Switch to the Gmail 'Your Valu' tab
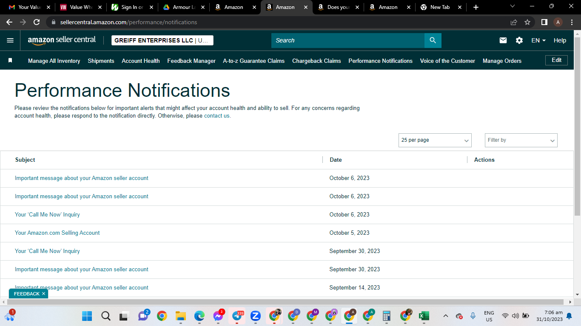Viewport: 581px width, 326px height. 30,7
